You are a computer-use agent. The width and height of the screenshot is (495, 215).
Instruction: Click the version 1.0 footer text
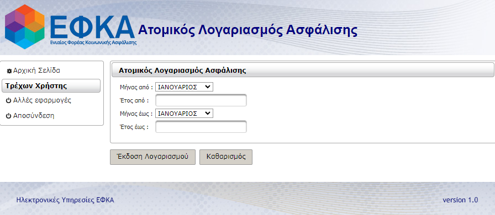click(x=460, y=200)
